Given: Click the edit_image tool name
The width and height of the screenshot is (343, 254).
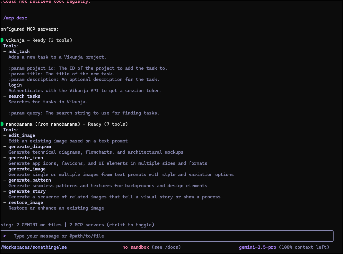Looking at the screenshot, I should point(21,135).
